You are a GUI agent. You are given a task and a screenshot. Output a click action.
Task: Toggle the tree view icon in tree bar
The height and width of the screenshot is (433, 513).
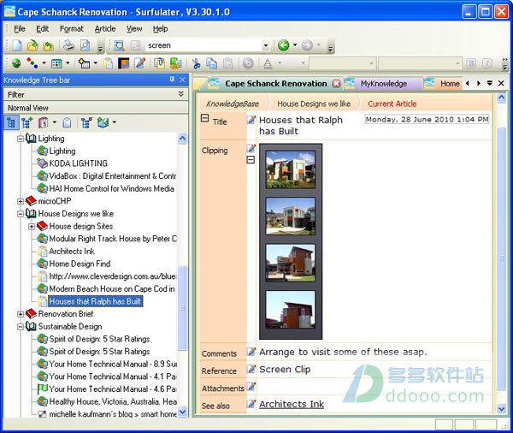pyautogui.click(x=11, y=123)
